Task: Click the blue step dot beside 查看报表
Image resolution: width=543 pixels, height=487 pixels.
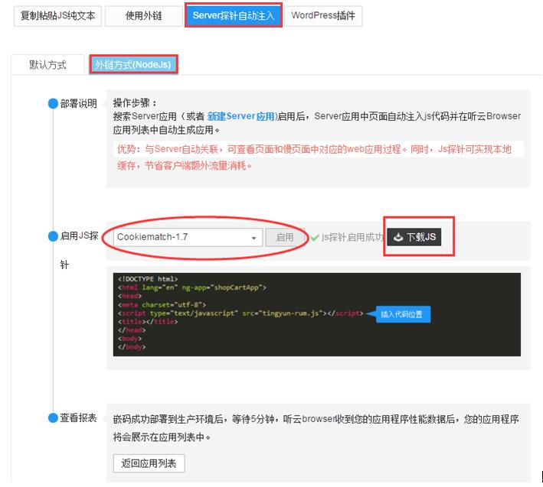Action: tap(53, 418)
